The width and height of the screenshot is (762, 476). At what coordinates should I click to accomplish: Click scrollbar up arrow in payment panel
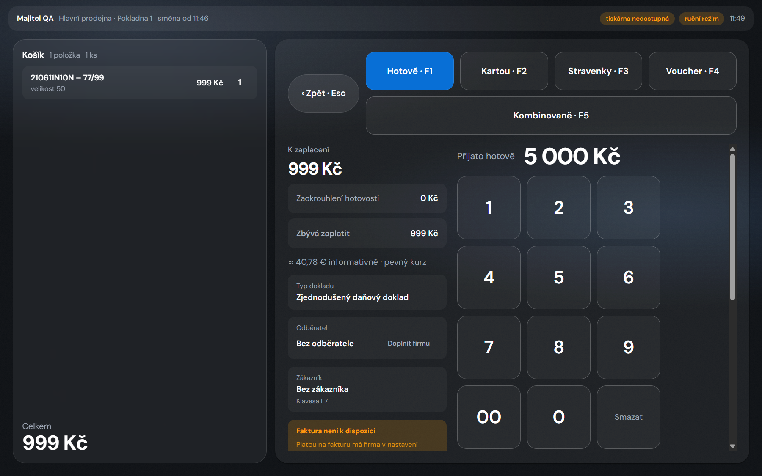pyautogui.click(x=732, y=149)
